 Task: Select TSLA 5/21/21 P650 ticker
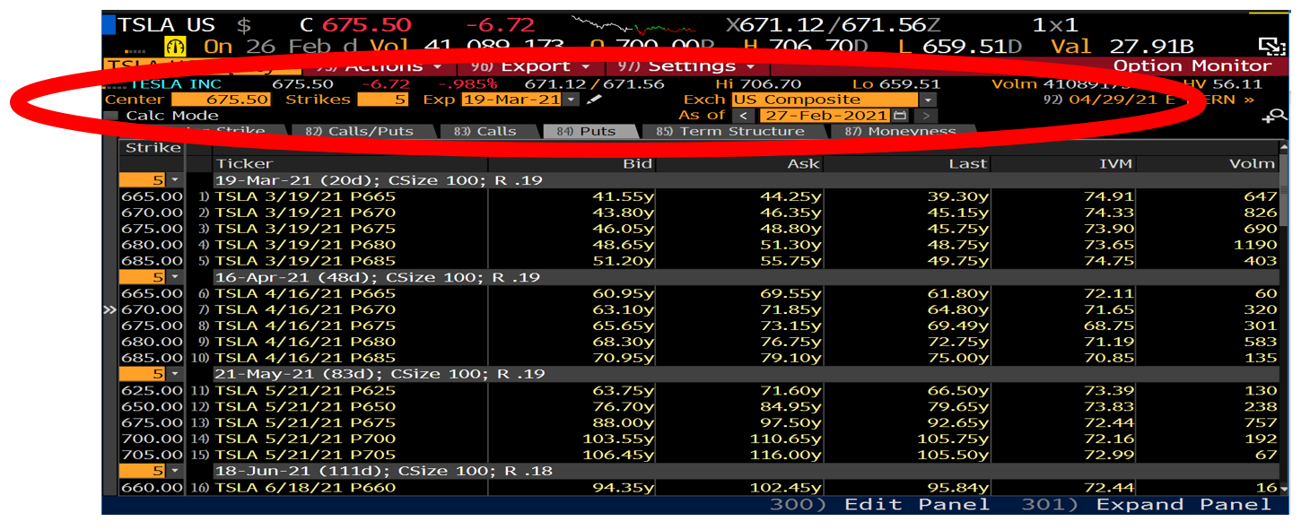click(305, 406)
